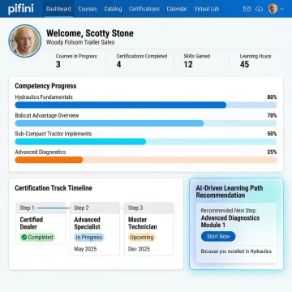Click the green Completed check icon
Viewport: 292px width, 292px height.
[24, 238]
